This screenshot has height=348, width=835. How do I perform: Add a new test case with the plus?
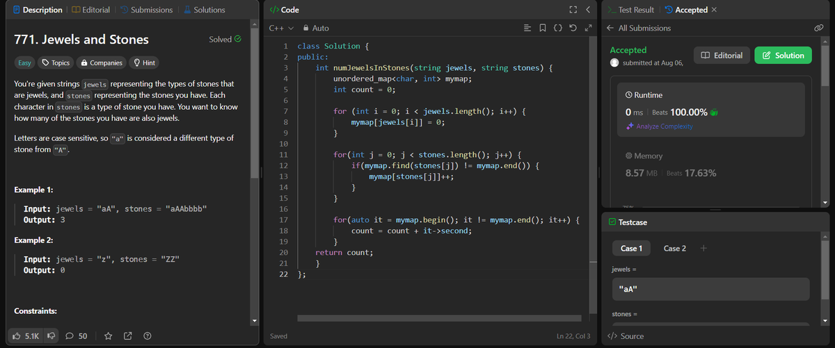tap(703, 248)
